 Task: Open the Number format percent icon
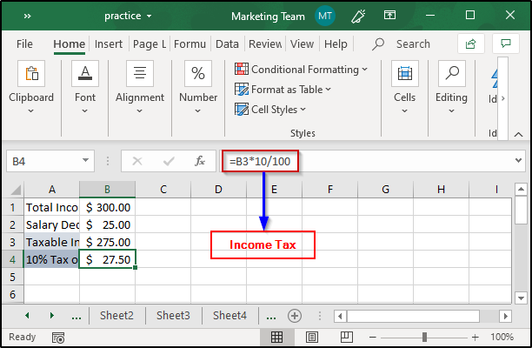198,73
